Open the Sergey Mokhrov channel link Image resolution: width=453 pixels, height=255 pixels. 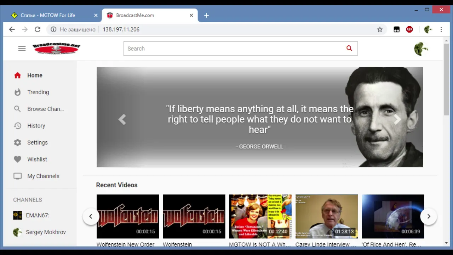click(46, 232)
